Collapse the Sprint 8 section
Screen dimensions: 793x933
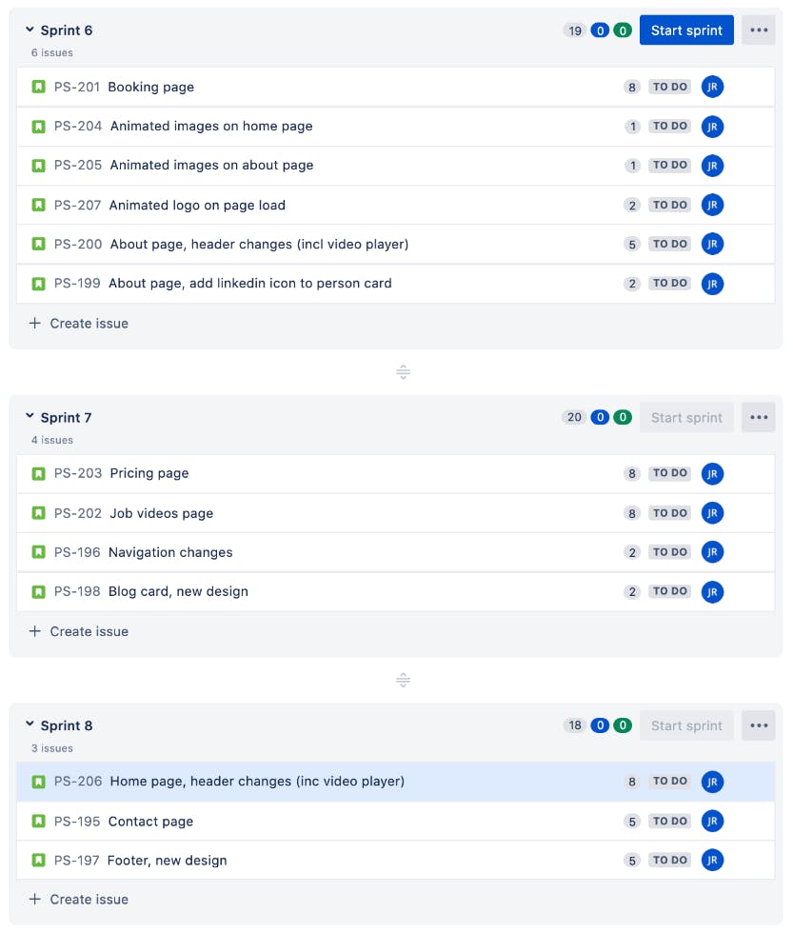30,725
